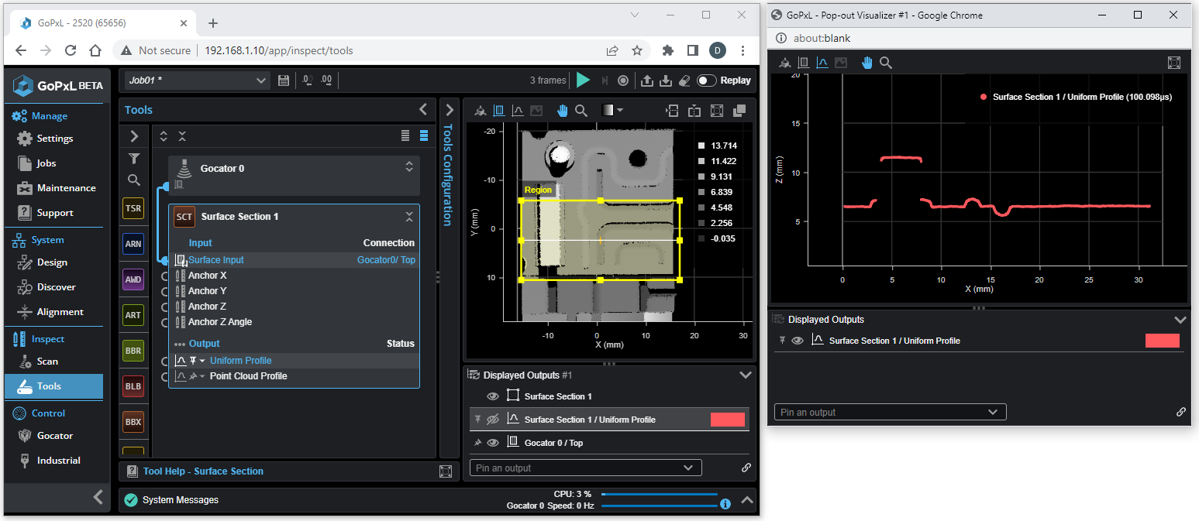Select the 3D perspective view icon in main visualizer
The image size is (1199, 521).
(481, 111)
